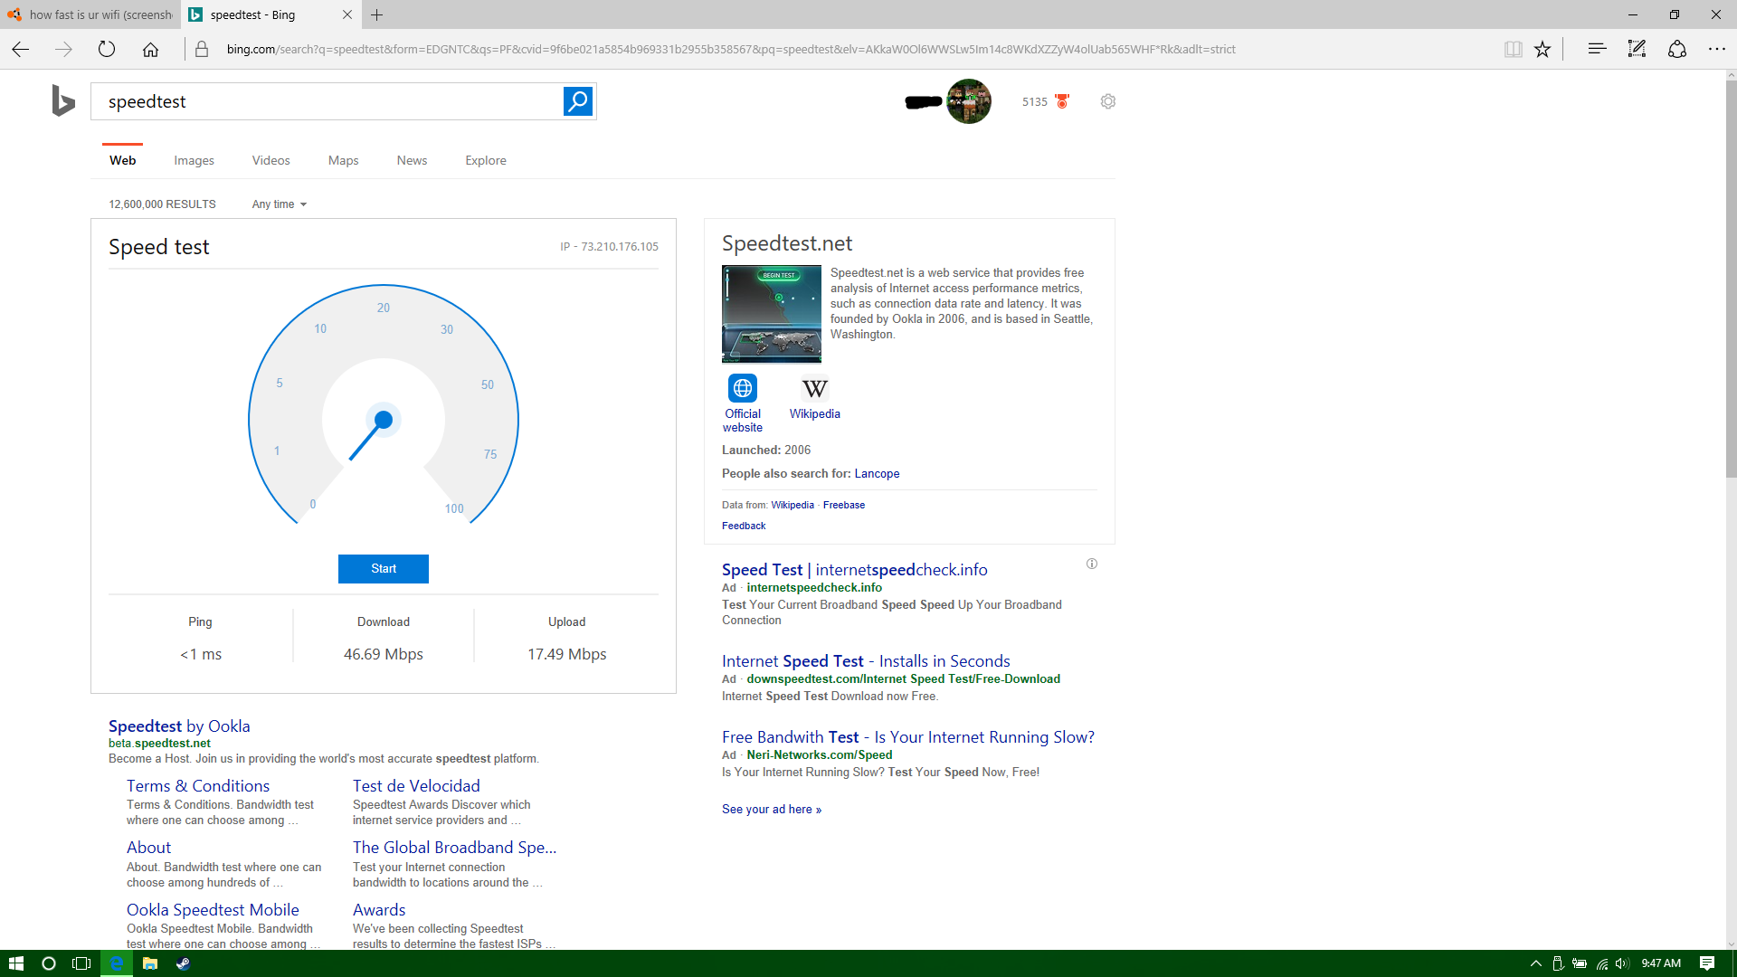Open the Terms & Conditions link
This screenshot has width=1737, height=977.
[x=198, y=785]
